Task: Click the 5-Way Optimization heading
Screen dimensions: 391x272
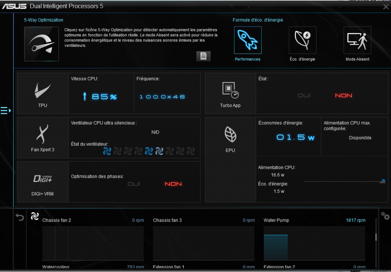Action: point(44,20)
